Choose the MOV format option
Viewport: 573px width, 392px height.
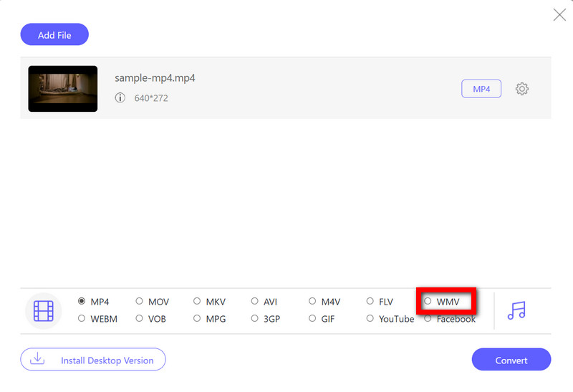pos(140,302)
